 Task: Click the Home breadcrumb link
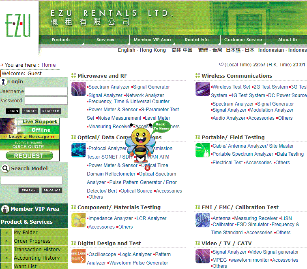(x=49, y=65)
